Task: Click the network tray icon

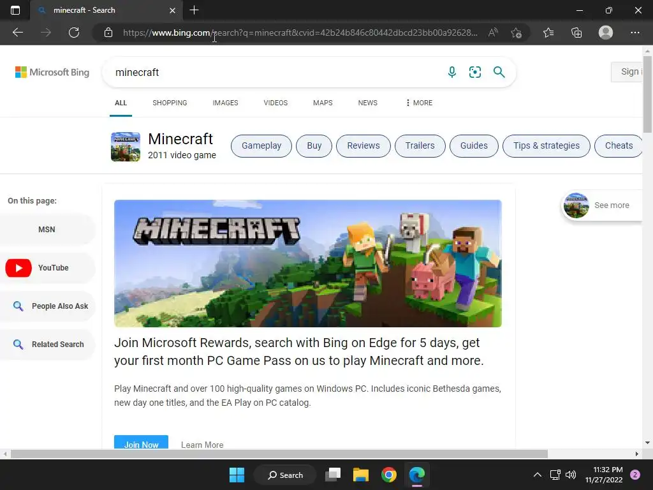Action: pos(555,475)
